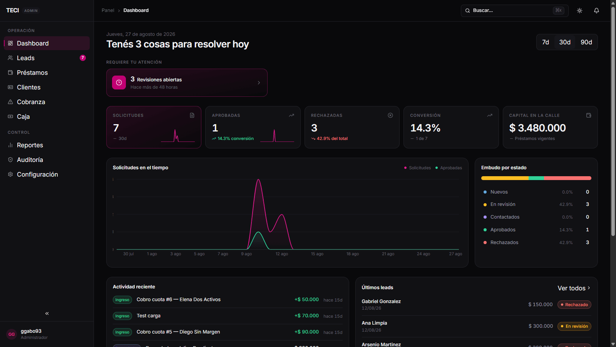The height and width of the screenshot is (347, 616).
Task: Click the trend icon on Aprobadas card
Action: pyautogui.click(x=291, y=115)
